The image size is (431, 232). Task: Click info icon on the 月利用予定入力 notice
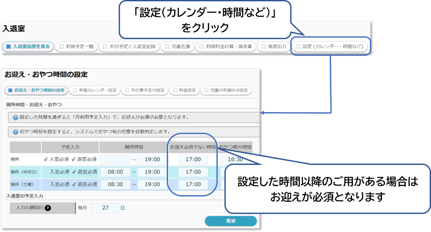tap(16, 117)
